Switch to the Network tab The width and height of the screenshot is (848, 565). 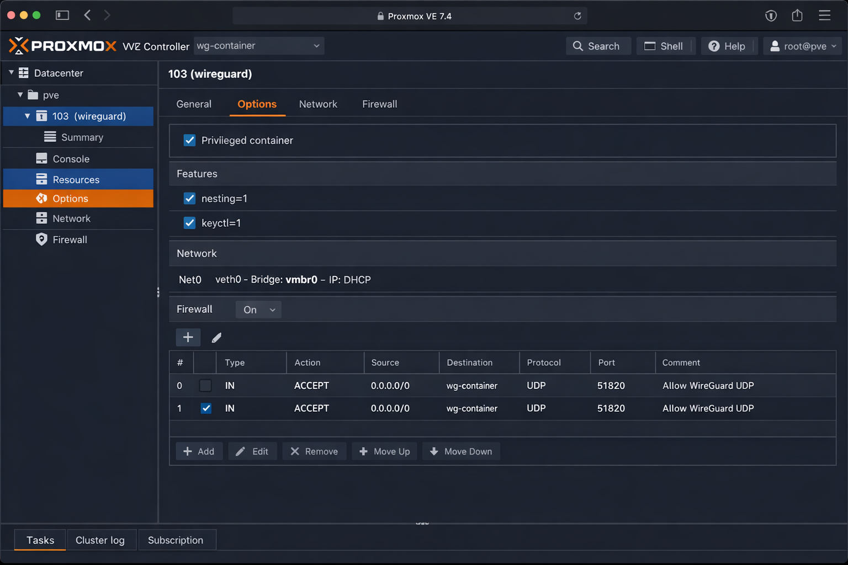[x=318, y=104]
